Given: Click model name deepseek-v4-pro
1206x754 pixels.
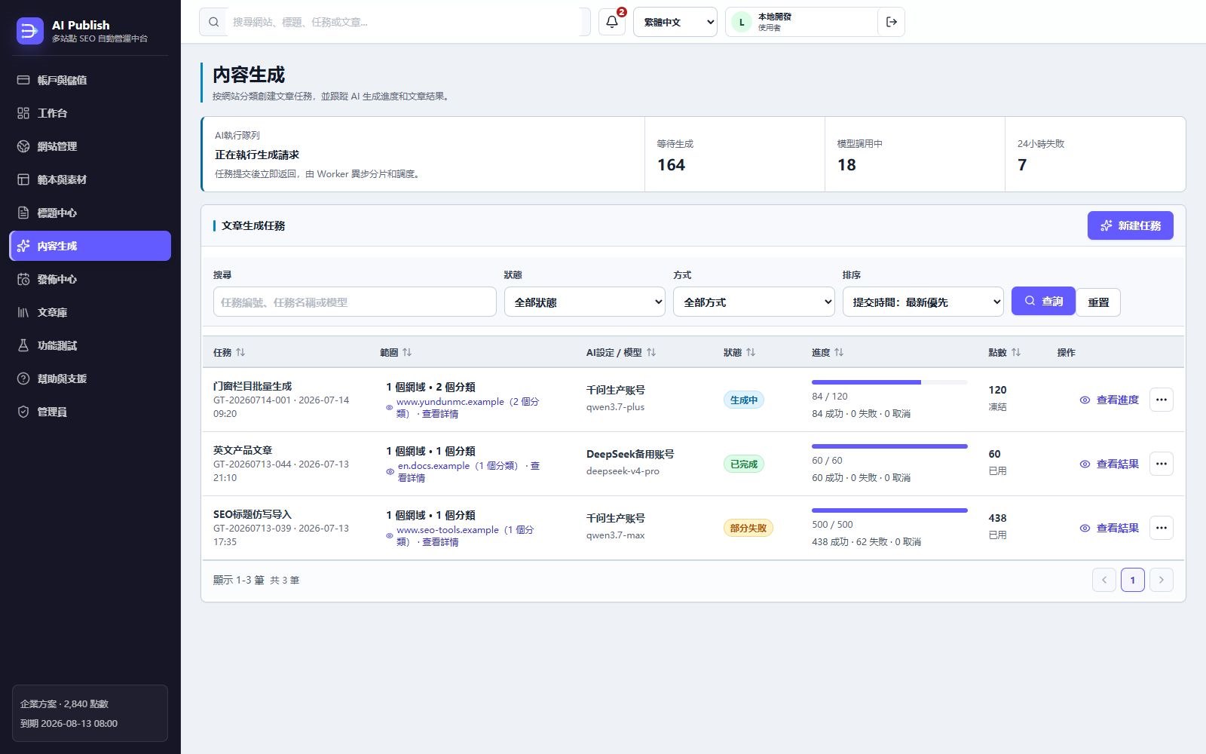Looking at the screenshot, I should (623, 471).
